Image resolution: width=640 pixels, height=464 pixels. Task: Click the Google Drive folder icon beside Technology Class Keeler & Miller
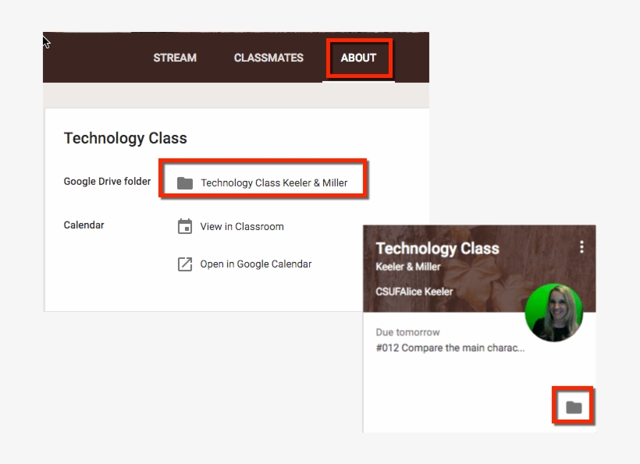185,182
